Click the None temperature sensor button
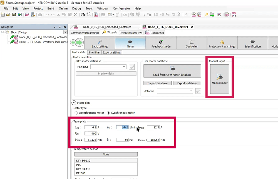 pyautogui.click(x=106, y=154)
